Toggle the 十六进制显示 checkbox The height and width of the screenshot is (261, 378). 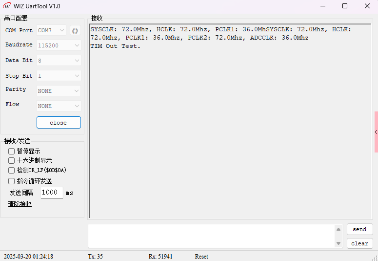[x=12, y=160]
